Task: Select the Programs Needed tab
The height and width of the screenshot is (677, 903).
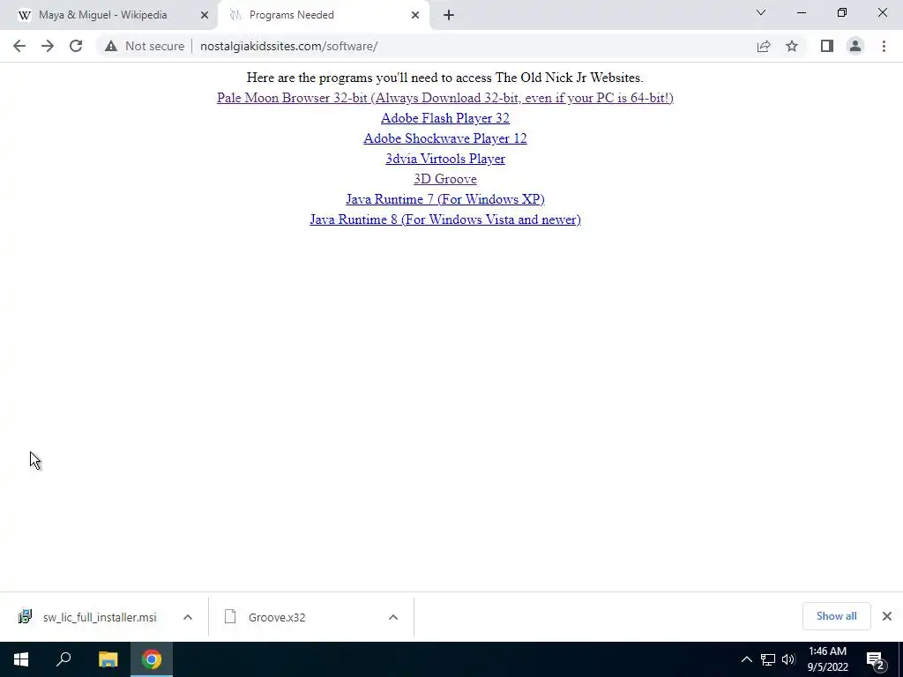Action: click(323, 15)
